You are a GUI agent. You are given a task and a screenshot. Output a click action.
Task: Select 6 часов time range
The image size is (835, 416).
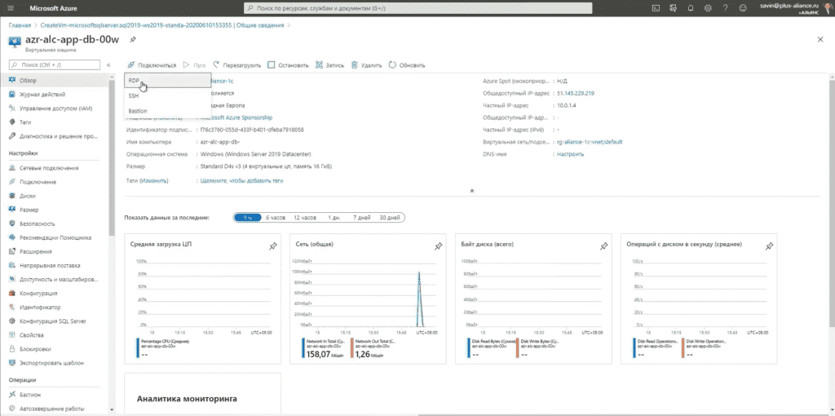coord(276,218)
